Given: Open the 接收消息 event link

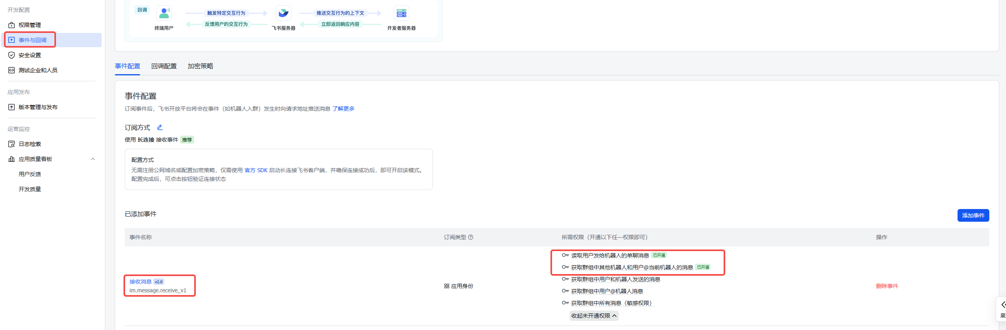Looking at the screenshot, I should coord(141,282).
